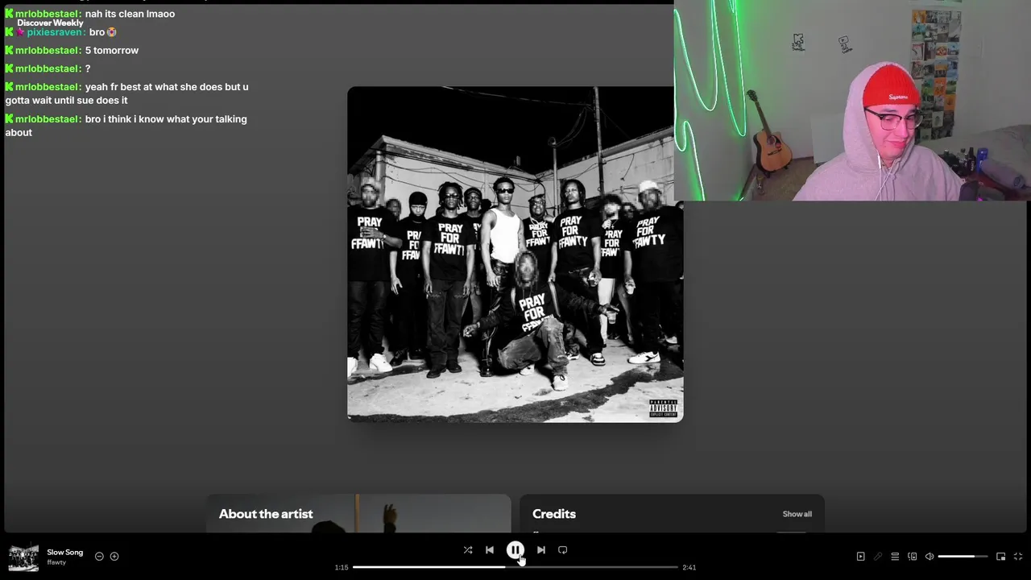Open the About the artist card
1031x580 pixels.
pos(358,514)
